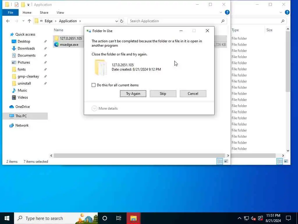Image resolution: width=298 pixels, height=224 pixels.
Task: Go up one folder level arrow
Action: tap(29, 21)
